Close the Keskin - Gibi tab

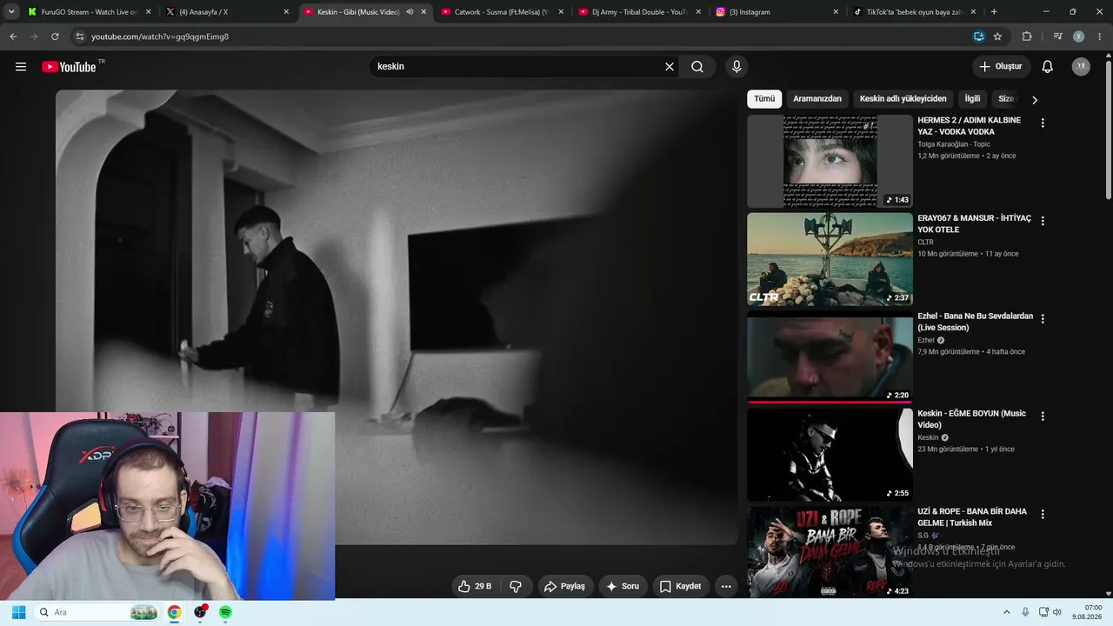[x=423, y=12]
